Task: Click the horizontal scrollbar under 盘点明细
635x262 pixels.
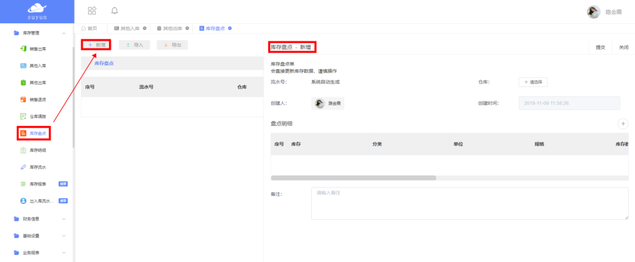Action: pyautogui.click(x=353, y=178)
